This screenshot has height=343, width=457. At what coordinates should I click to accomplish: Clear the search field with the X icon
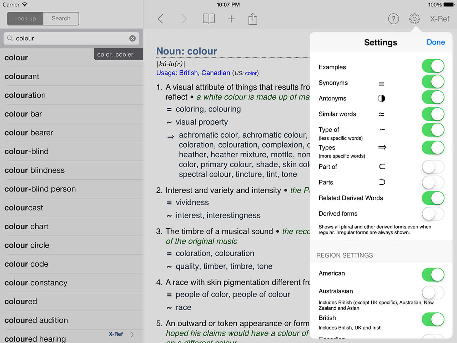[132, 38]
